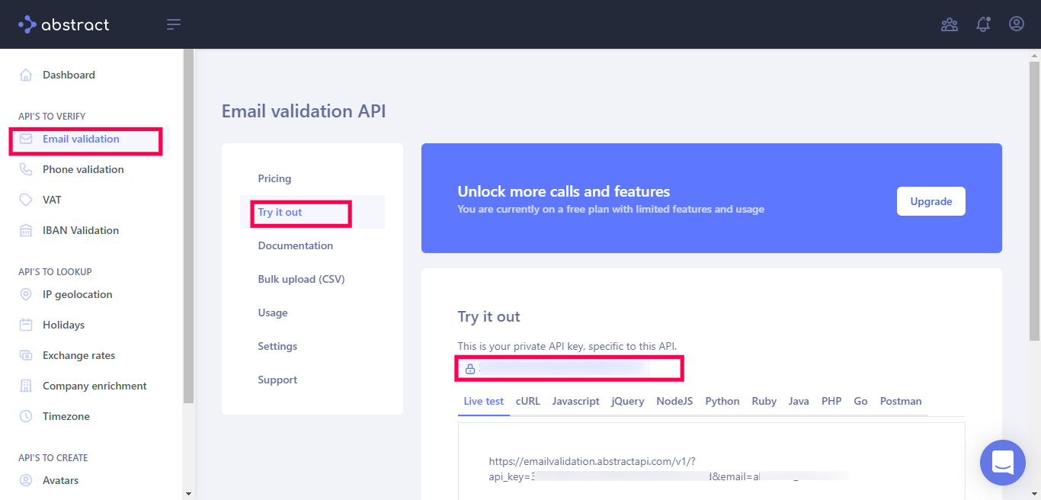The width and height of the screenshot is (1041, 500).
Task: Open Avatars in the sidebar
Action: (x=61, y=480)
